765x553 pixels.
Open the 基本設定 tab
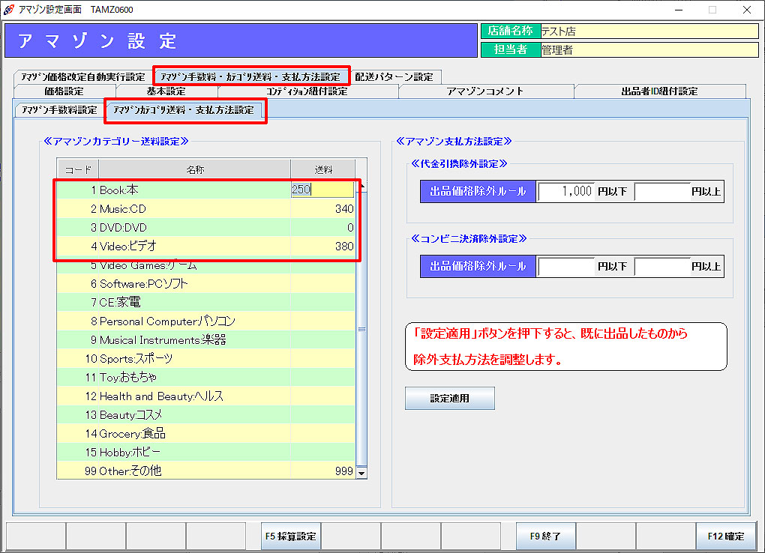pyautogui.click(x=166, y=91)
